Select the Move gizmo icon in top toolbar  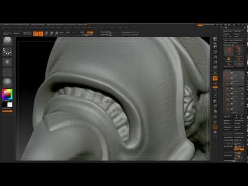47,34
